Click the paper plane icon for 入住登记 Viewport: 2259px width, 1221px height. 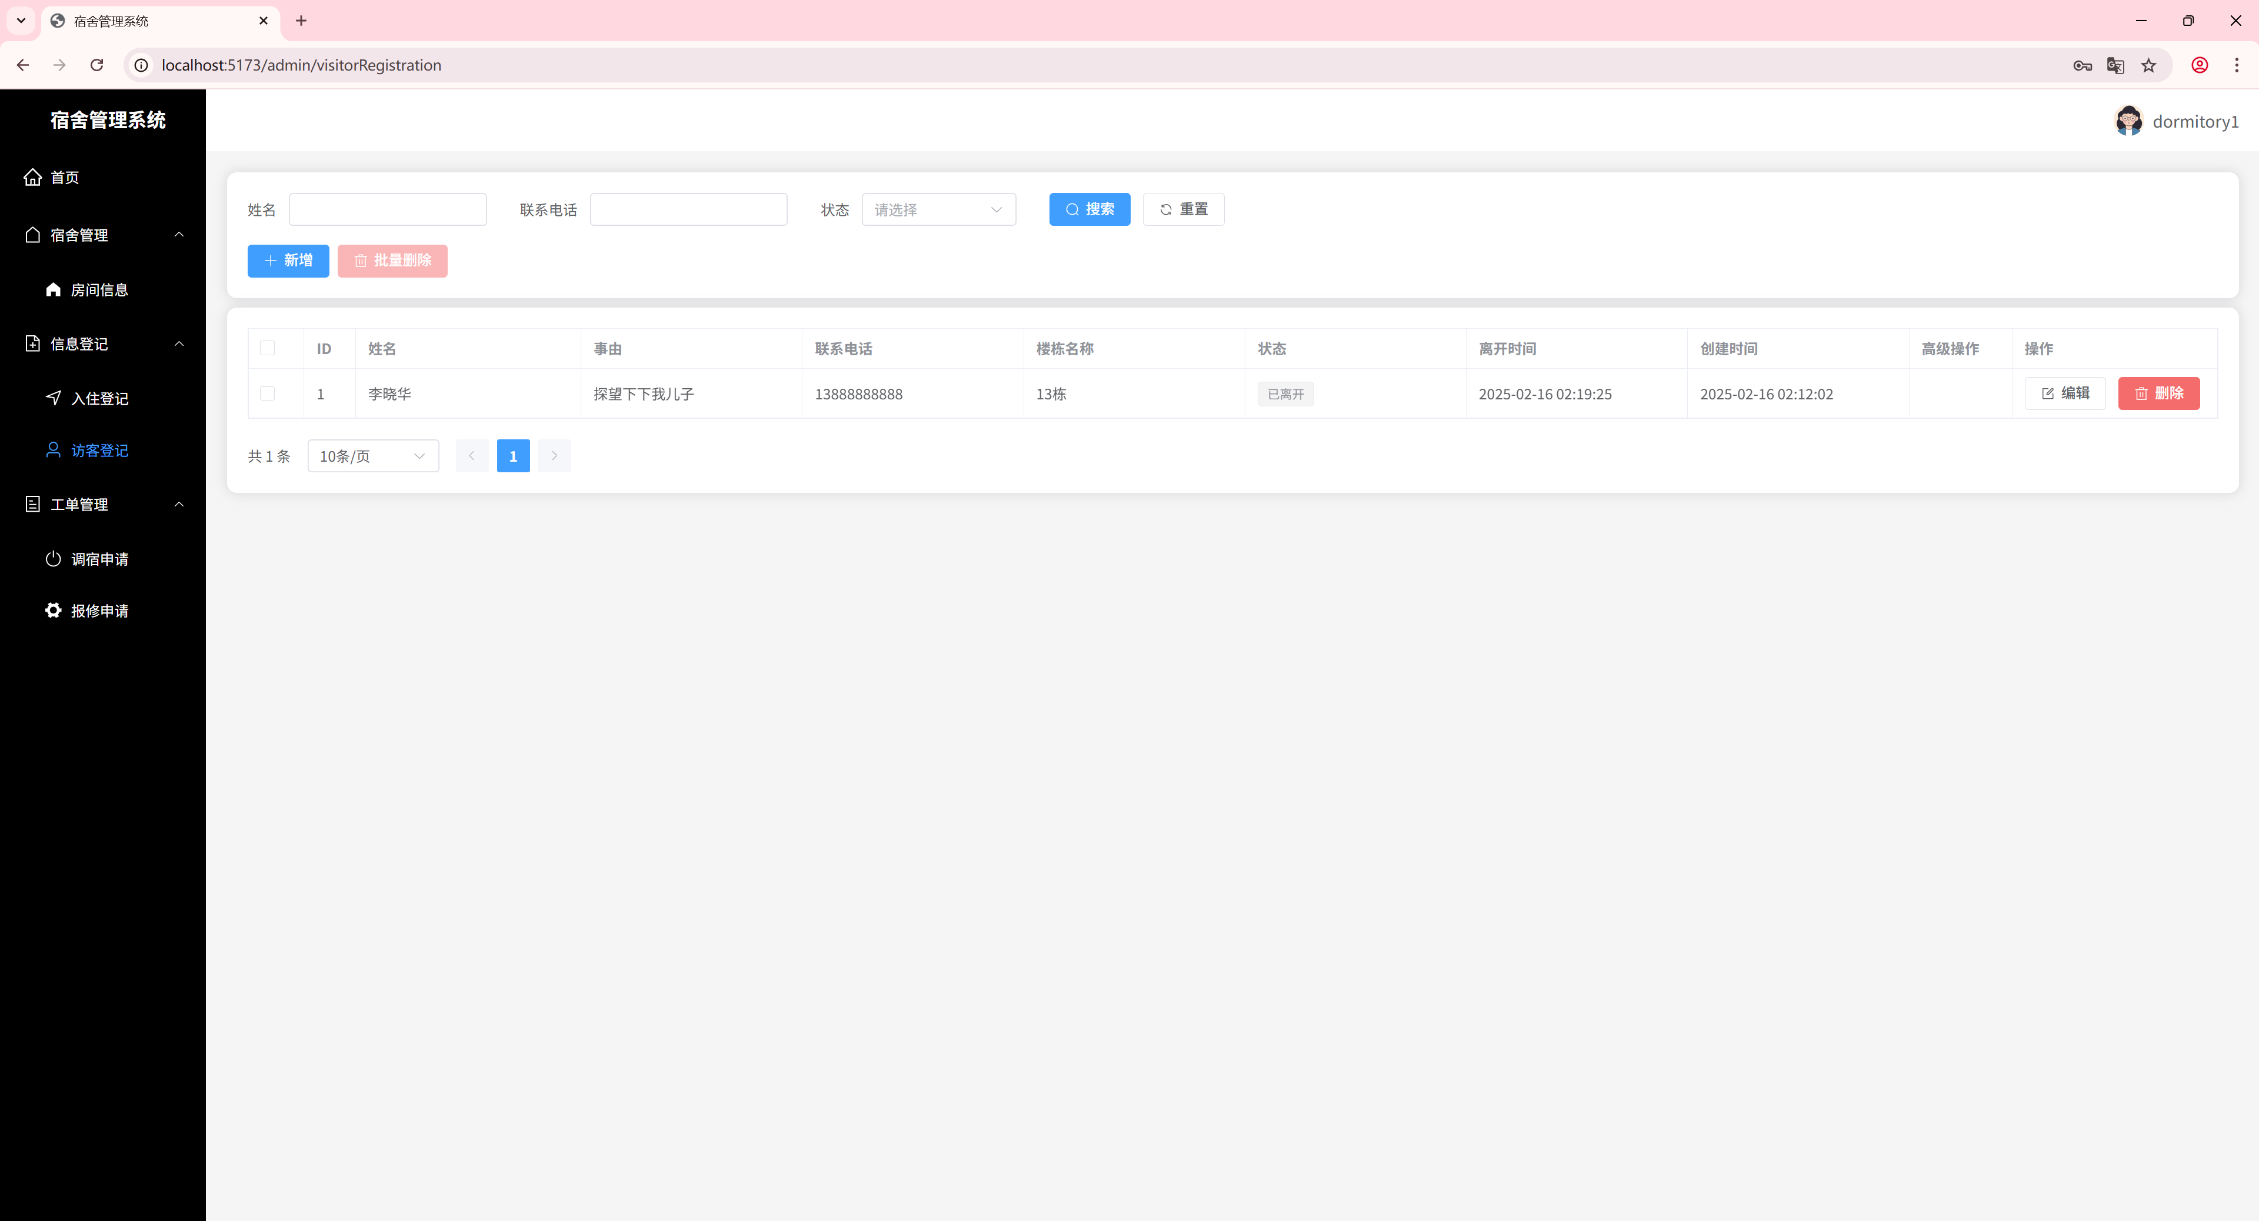point(54,398)
